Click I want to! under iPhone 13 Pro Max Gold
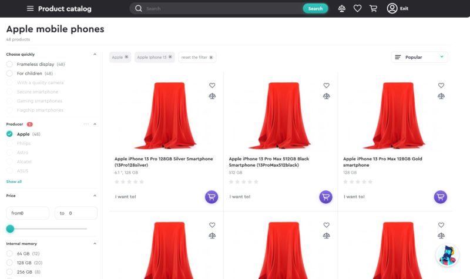 [354, 197]
